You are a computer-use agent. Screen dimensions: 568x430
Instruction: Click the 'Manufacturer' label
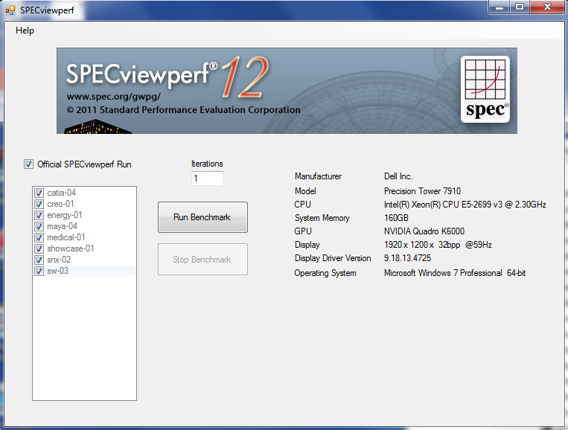point(318,176)
